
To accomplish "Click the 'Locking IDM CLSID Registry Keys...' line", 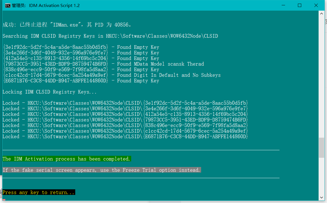I will pos(50,92).
